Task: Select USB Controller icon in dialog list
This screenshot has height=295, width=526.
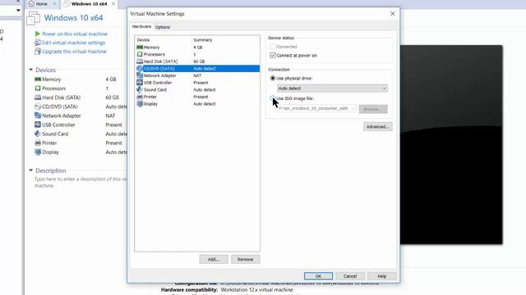Action: pos(140,82)
